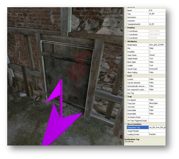Click the TemplateResRef value dr_09
Screen dimensions: 179x159
pos(157,24)
